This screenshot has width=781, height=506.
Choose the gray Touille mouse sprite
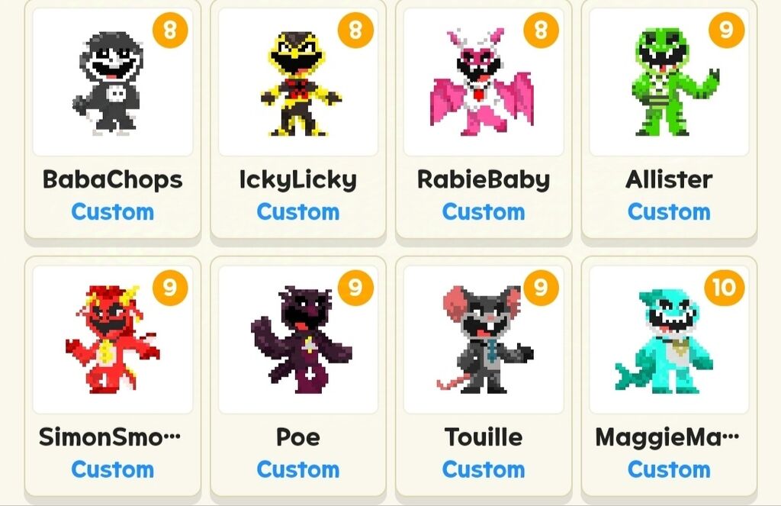tap(483, 339)
